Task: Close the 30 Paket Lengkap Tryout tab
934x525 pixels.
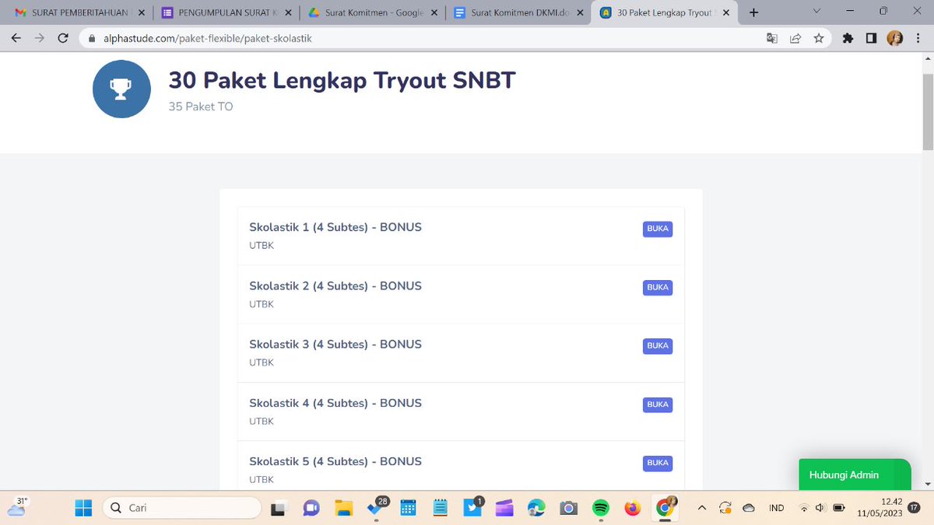Action: (725, 12)
